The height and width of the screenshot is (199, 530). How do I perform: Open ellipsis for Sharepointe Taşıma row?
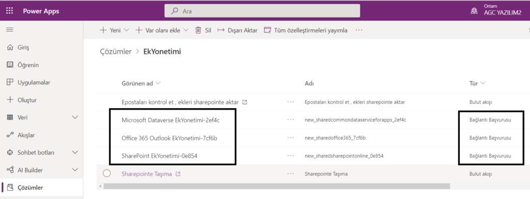290,174
